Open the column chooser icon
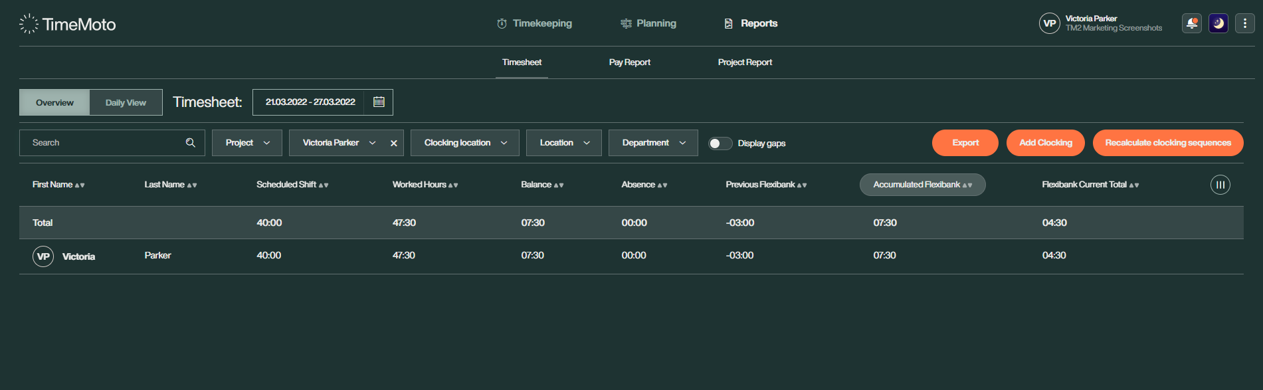 (1220, 185)
